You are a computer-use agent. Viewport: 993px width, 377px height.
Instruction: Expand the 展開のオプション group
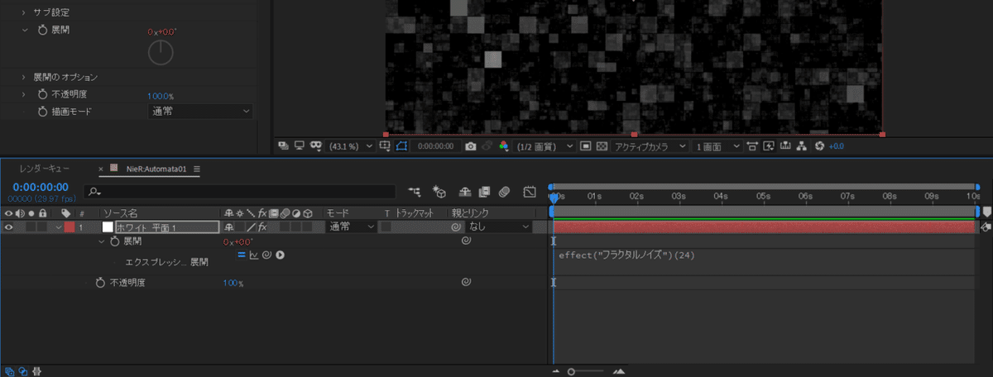(25, 77)
